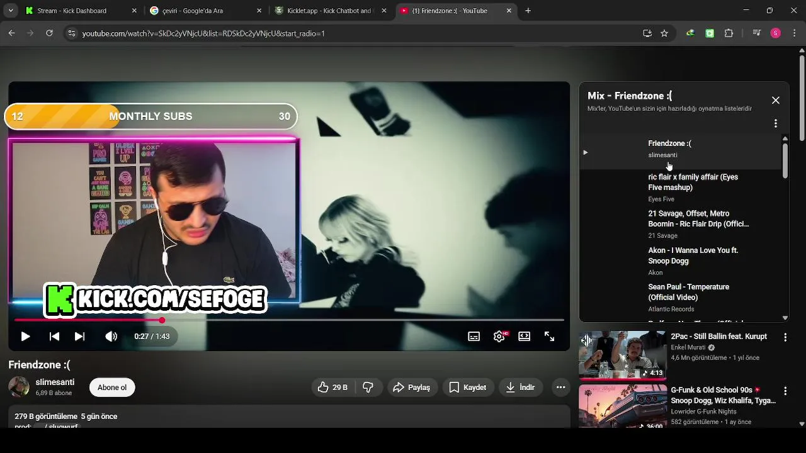Screen dimensions: 806x453
Task: Install app icon in address bar
Action: pyautogui.click(x=647, y=33)
